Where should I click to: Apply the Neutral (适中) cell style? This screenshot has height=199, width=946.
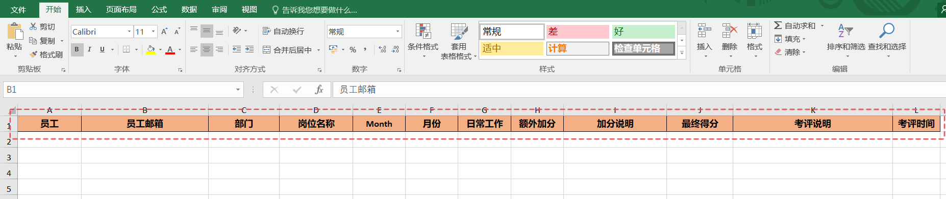[x=512, y=48]
